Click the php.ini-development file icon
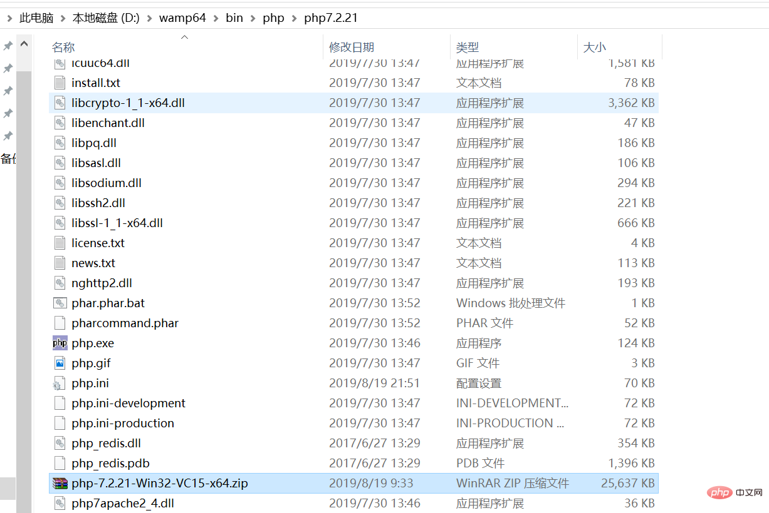769x513 pixels. [x=60, y=403]
